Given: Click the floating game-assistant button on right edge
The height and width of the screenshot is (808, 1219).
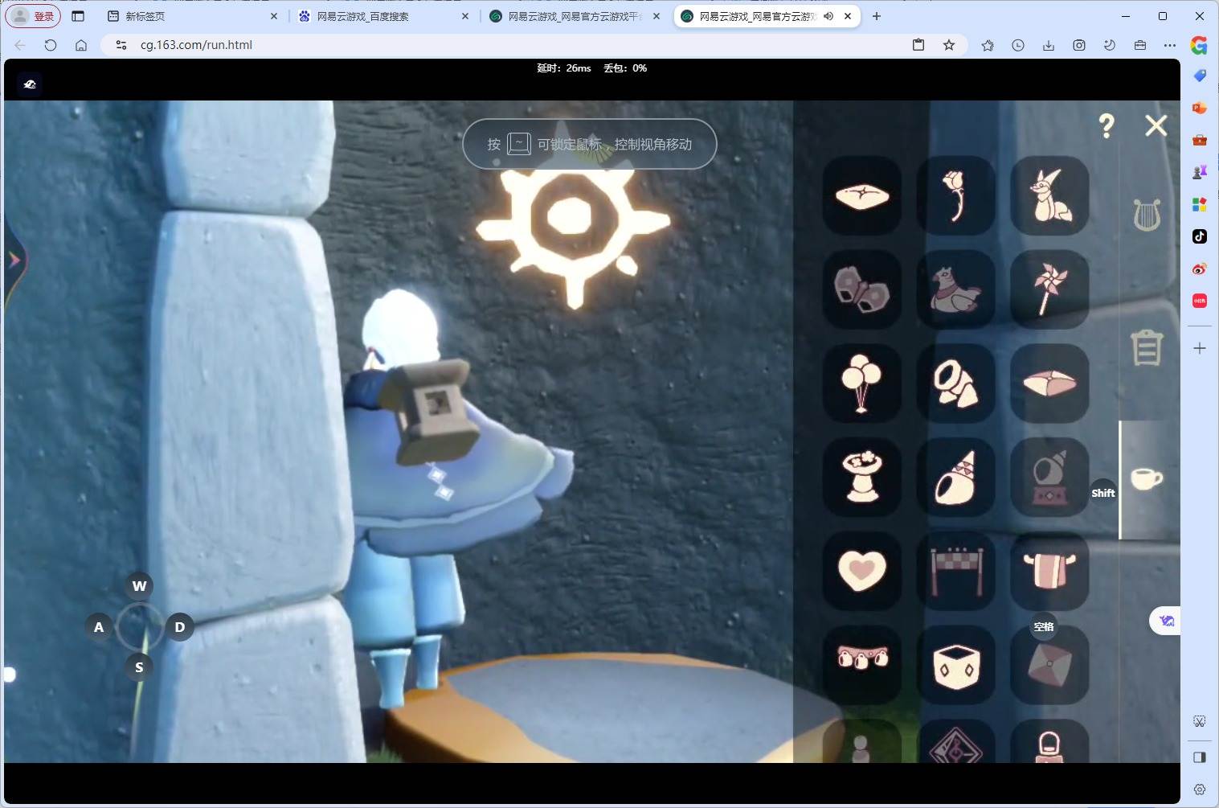Looking at the screenshot, I should 1166,621.
